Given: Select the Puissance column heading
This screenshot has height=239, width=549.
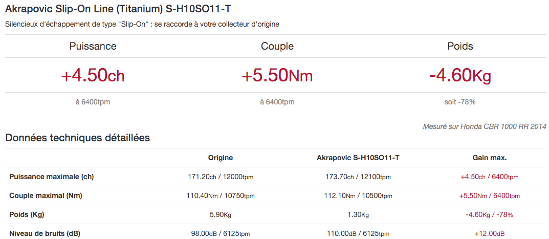Looking at the screenshot, I should point(93,46).
